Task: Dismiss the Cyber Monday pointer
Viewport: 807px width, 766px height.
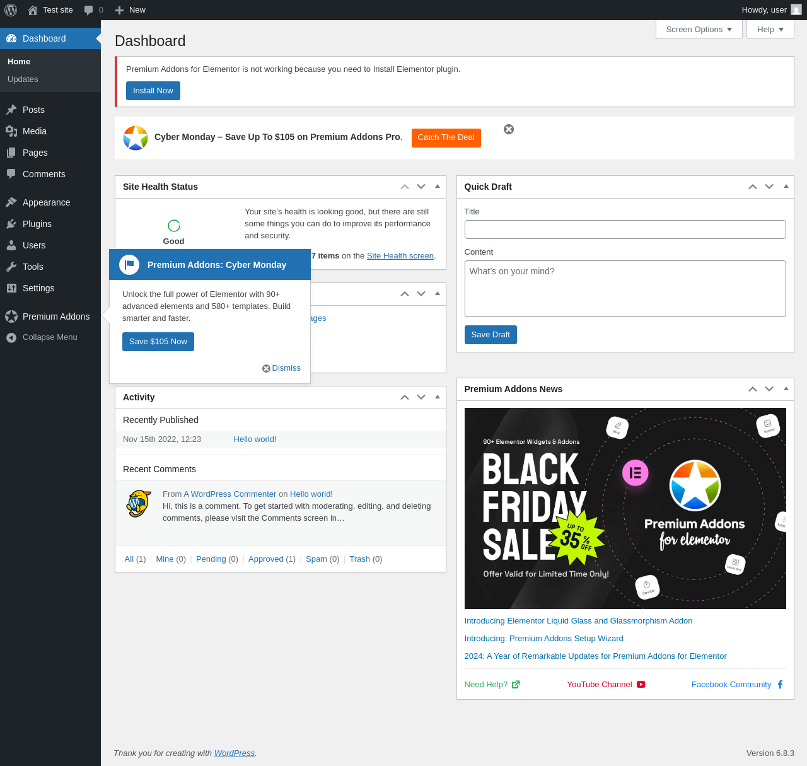Action: [282, 368]
